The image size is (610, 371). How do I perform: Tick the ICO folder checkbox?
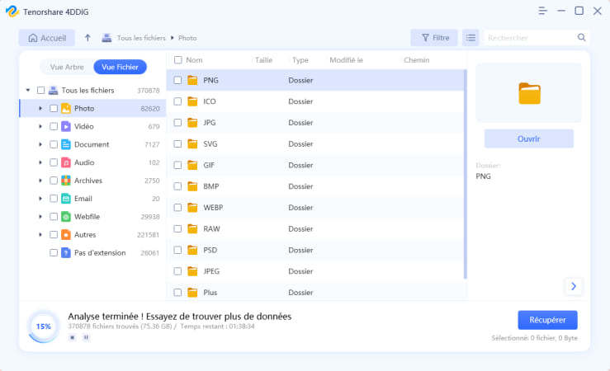tap(177, 101)
